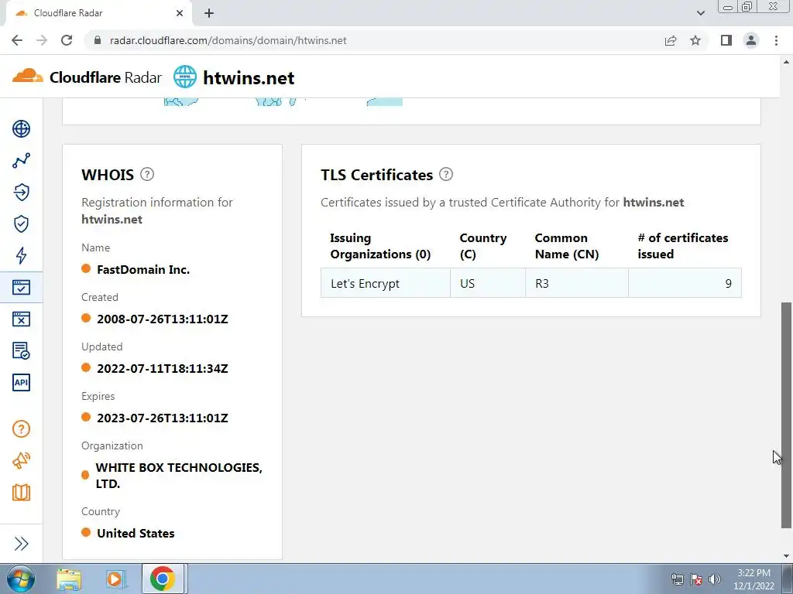Click the Common Name (CN) column header

[x=566, y=246]
